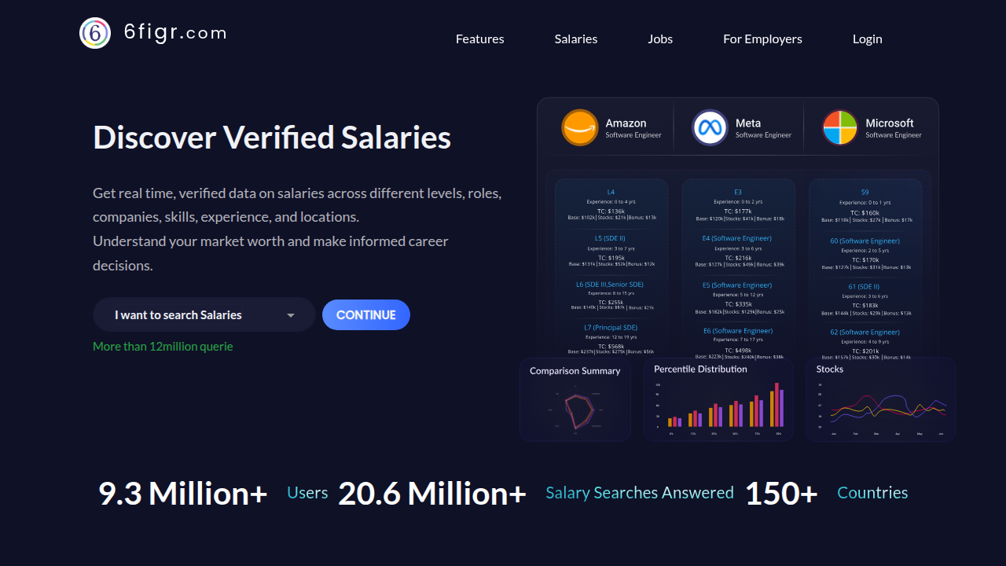Click the 'More than 12million querie' text
The height and width of the screenshot is (566, 1006).
tap(163, 346)
